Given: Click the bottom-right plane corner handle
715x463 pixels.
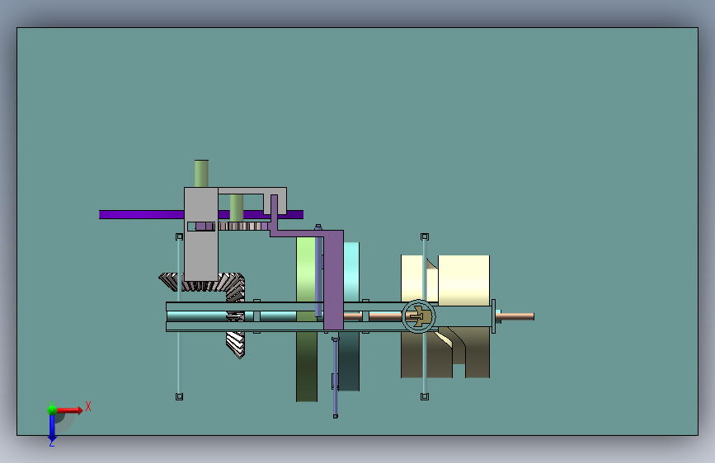Looking at the screenshot, I should pyautogui.click(x=425, y=396).
